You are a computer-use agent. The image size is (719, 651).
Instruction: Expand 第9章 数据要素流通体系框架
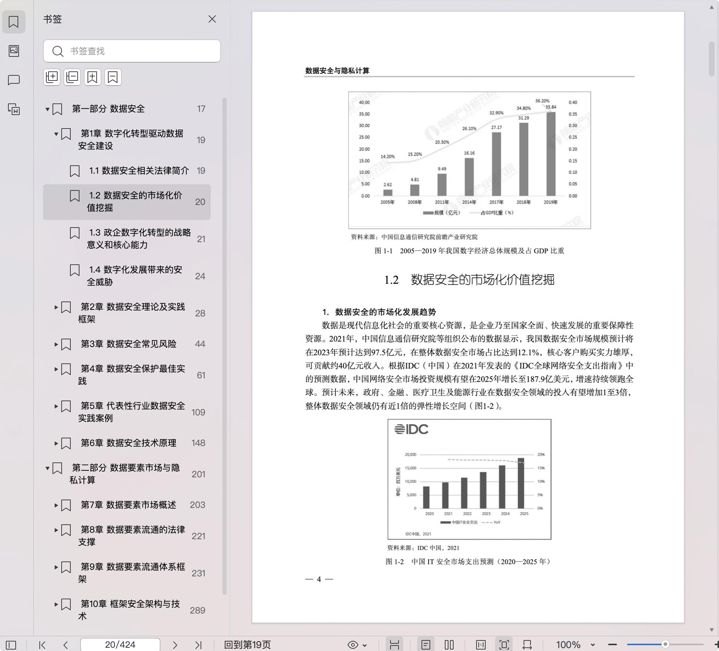coord(56,567)
